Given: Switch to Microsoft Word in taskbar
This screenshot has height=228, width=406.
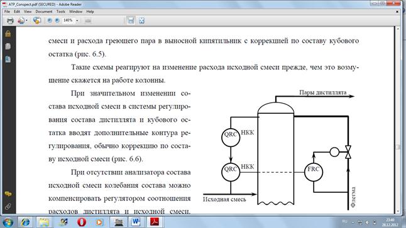Looking at the screenshot, I should 136,222.
